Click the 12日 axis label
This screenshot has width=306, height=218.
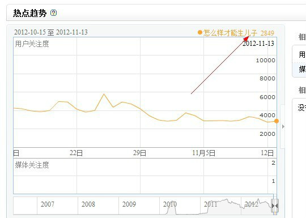click(267, 153)
